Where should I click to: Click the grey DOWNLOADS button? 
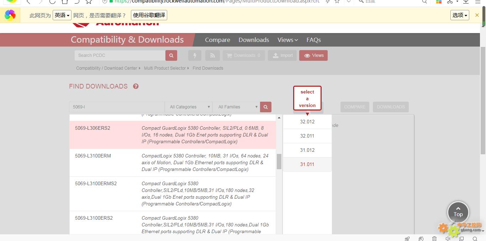tap(391, 107)
